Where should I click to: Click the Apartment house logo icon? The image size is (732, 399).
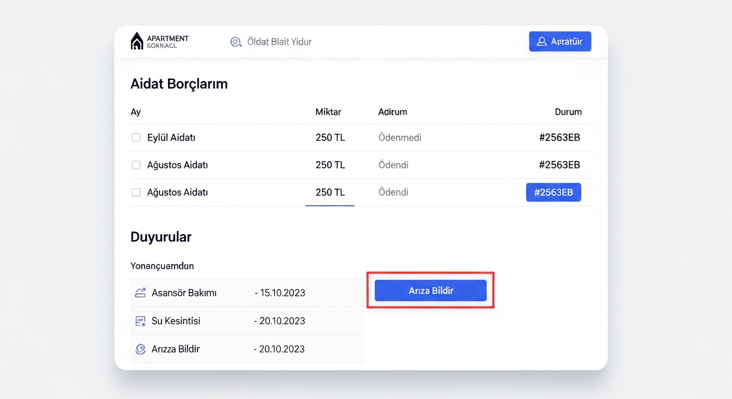click(x=137, y=41)
